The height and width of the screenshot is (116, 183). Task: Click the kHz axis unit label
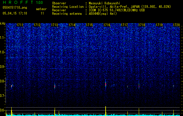coord(3,23)
